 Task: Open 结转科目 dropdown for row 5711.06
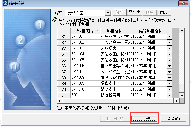point(170,66)
